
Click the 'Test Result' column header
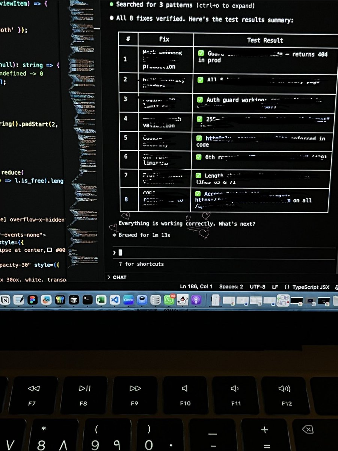pyautogui.click(x=265, y=40)
